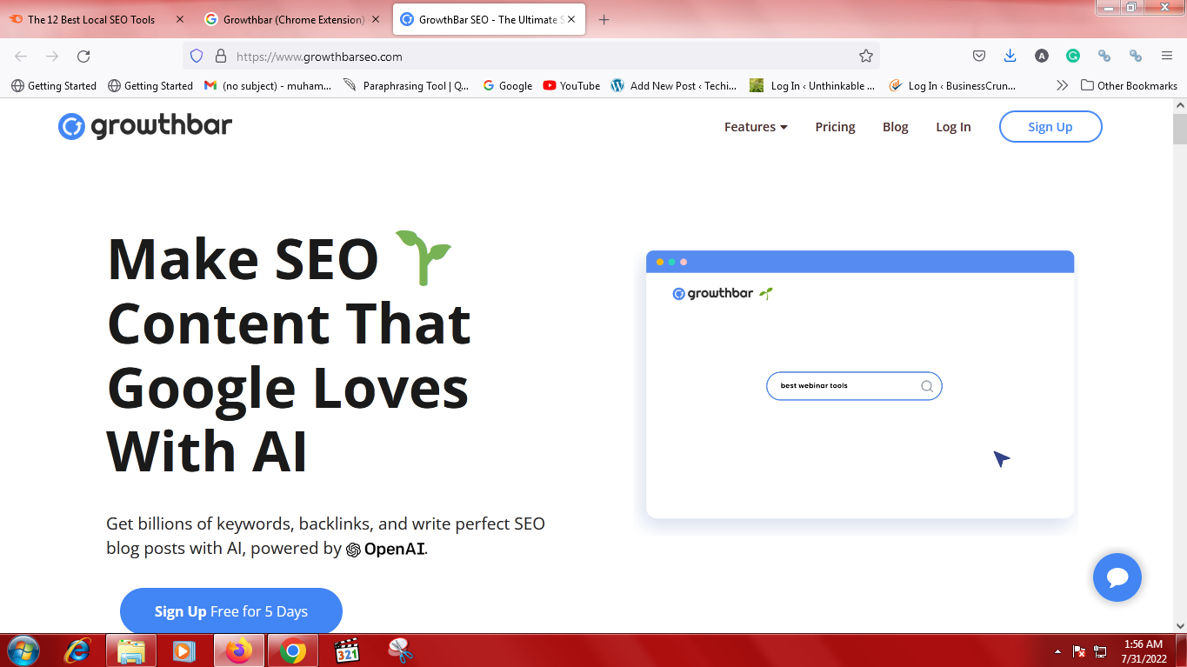Open the Downloads arrow icon
1187x667 pixels.
[x=1010, y=57]
